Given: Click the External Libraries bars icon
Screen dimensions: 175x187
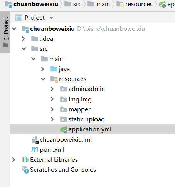Looking at the screenshot, I should click(25, 159).
